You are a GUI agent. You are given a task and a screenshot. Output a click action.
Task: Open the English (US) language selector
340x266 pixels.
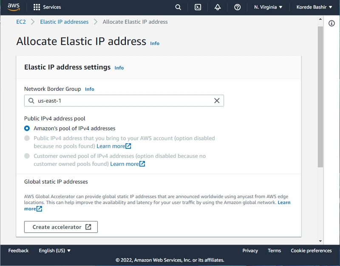(x=55, y=250)
